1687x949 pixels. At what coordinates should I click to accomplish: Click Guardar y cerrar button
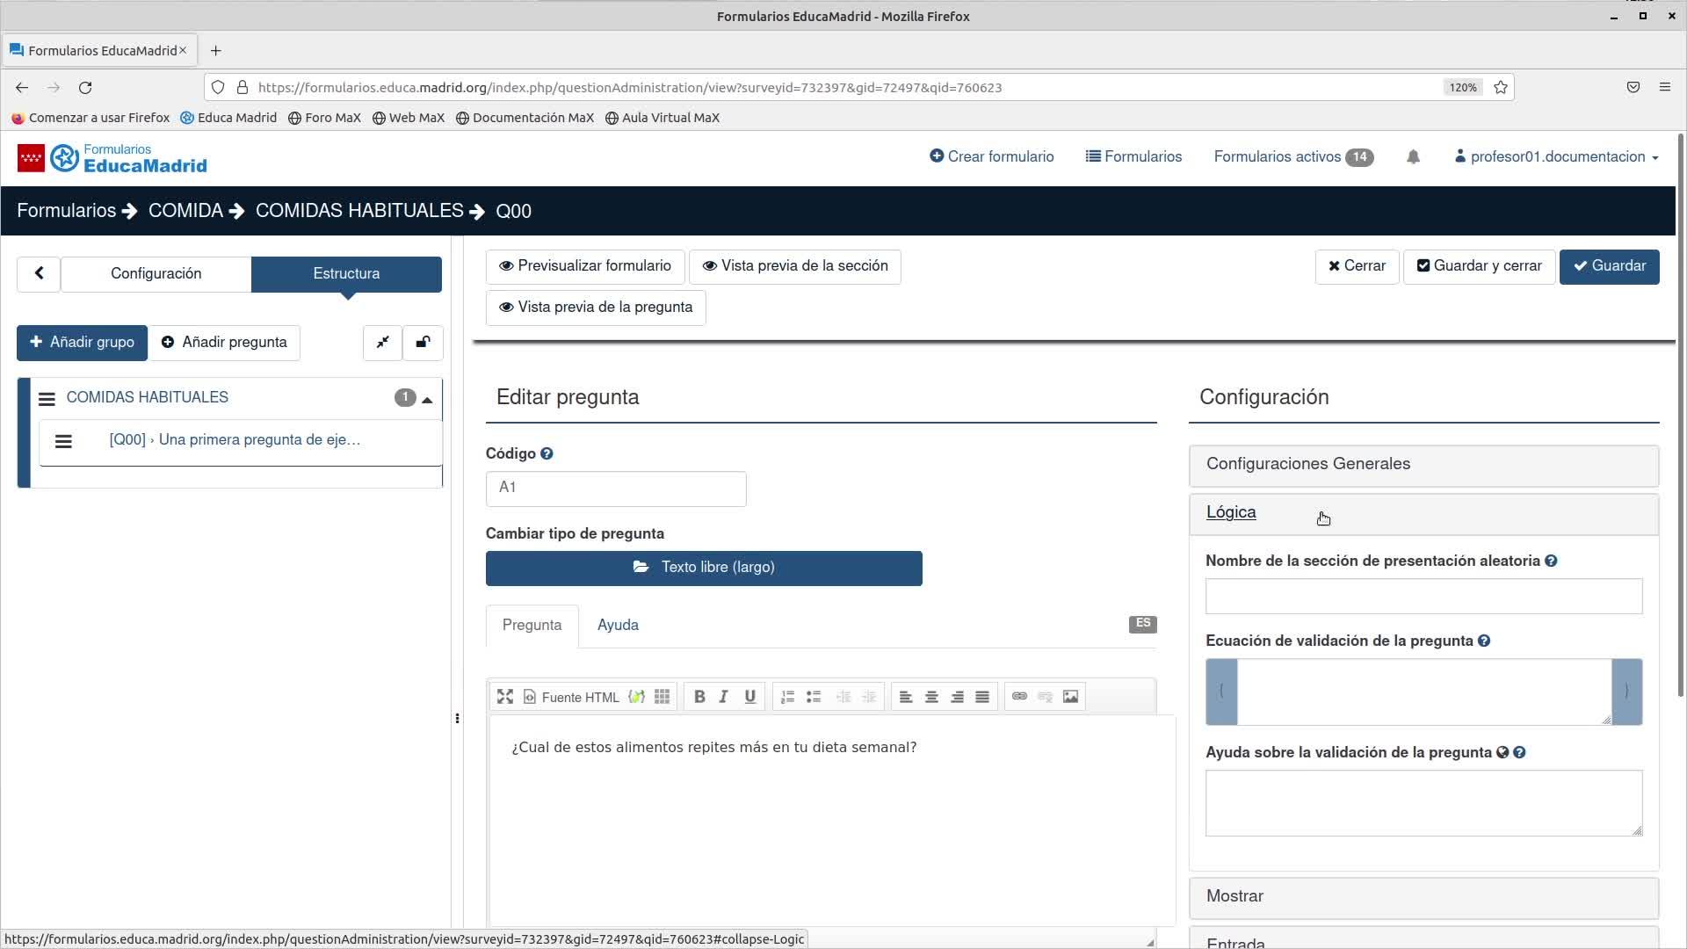(1479, 266)
